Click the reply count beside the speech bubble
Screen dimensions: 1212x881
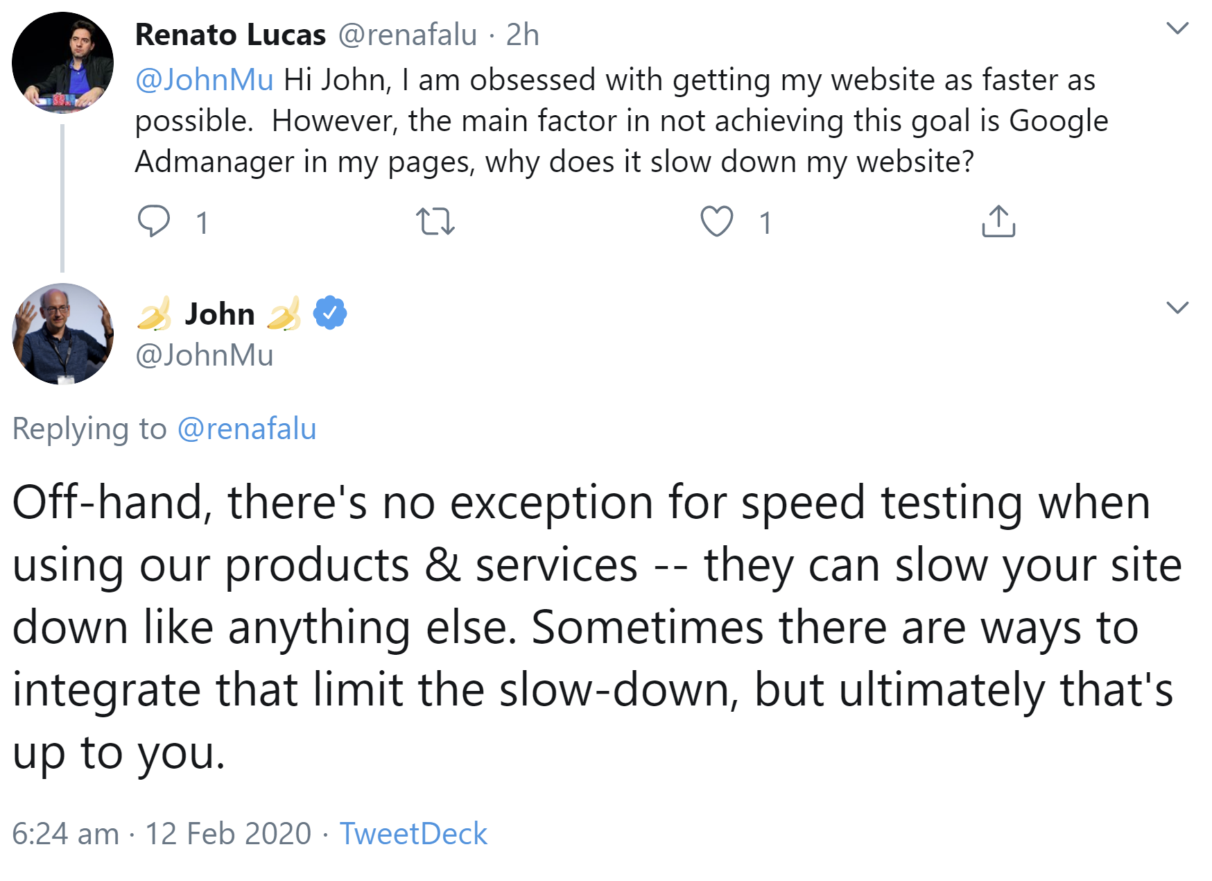[x=202, y=222]
